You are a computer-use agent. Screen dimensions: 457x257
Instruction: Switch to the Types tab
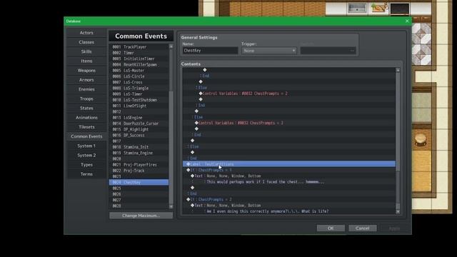tap(86, 165)
